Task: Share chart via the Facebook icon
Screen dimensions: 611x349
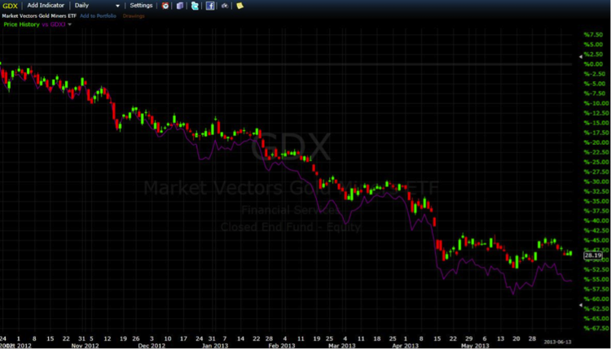Action: 210,6
